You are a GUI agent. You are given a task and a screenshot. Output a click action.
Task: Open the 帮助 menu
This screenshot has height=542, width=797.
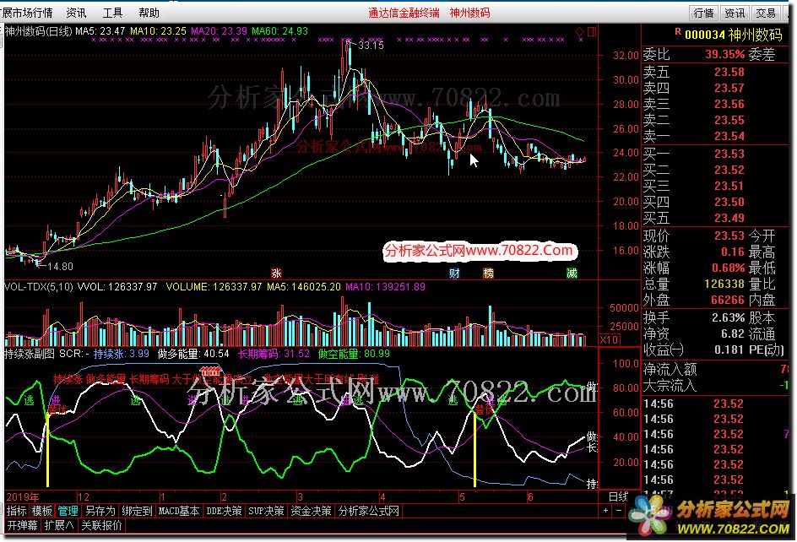point(149,13)
